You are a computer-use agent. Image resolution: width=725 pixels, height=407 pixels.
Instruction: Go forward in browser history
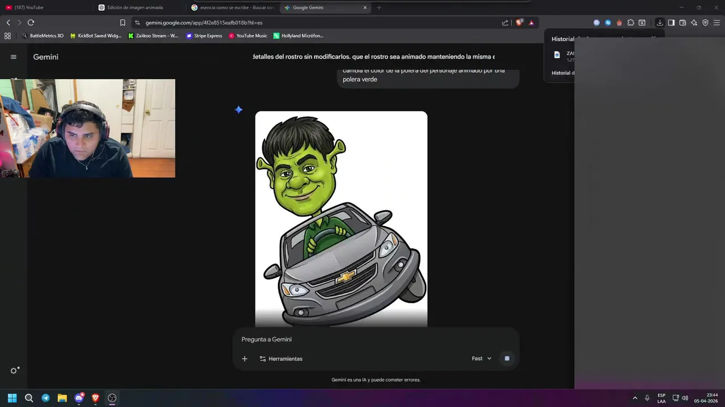click(x=19, y=23)
